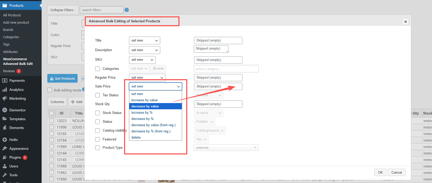Image resolution: width=432 pixels, height=183 pixels.
Task: Click the Elementor logo icon
Action: pyautogui.click(x=5, y=110)
